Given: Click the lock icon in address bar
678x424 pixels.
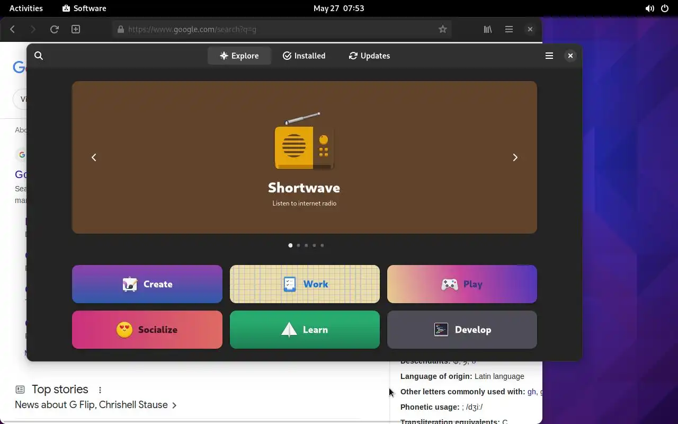Looking at the screenshot, I should [x=121, y=30].
